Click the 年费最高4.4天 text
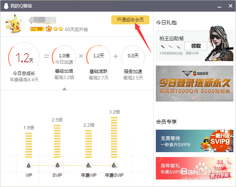The height and width of the screenshot is (187, 236). point(24,79)
